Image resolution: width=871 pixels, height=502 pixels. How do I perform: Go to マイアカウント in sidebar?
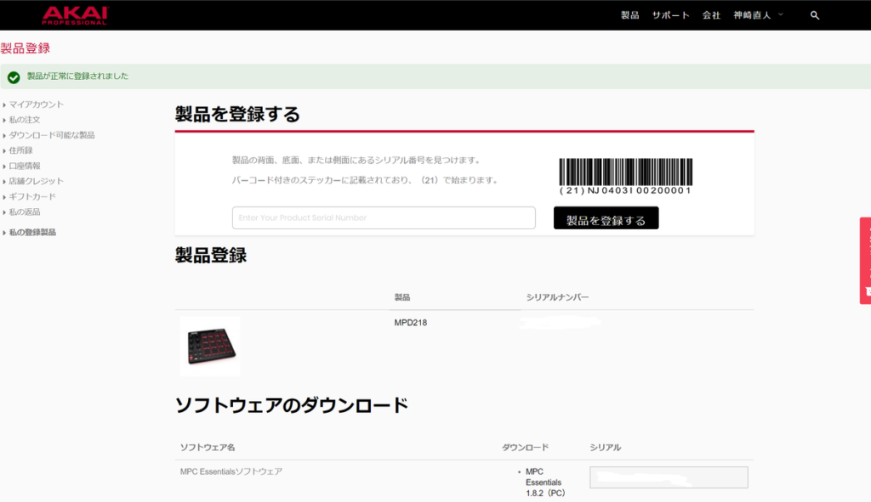click(36, 104)
